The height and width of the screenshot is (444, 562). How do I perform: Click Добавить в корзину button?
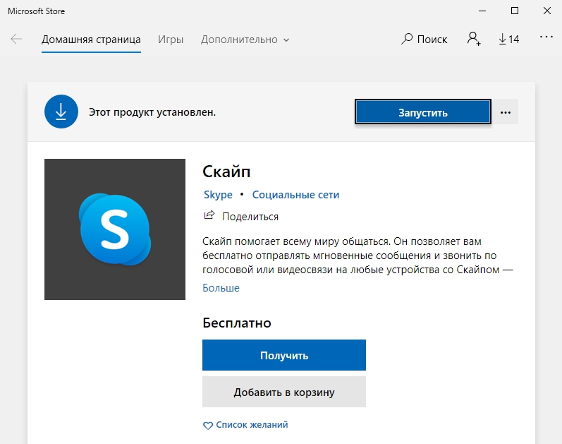pyautogui.click(x=283, y=392)
